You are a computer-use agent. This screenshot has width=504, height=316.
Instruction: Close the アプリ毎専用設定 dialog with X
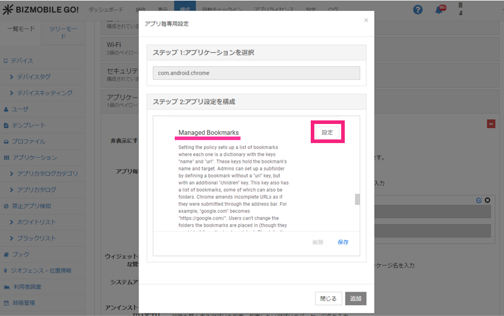point(366,20)
